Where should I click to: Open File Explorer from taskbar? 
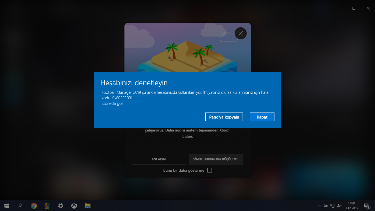point(88,205)
